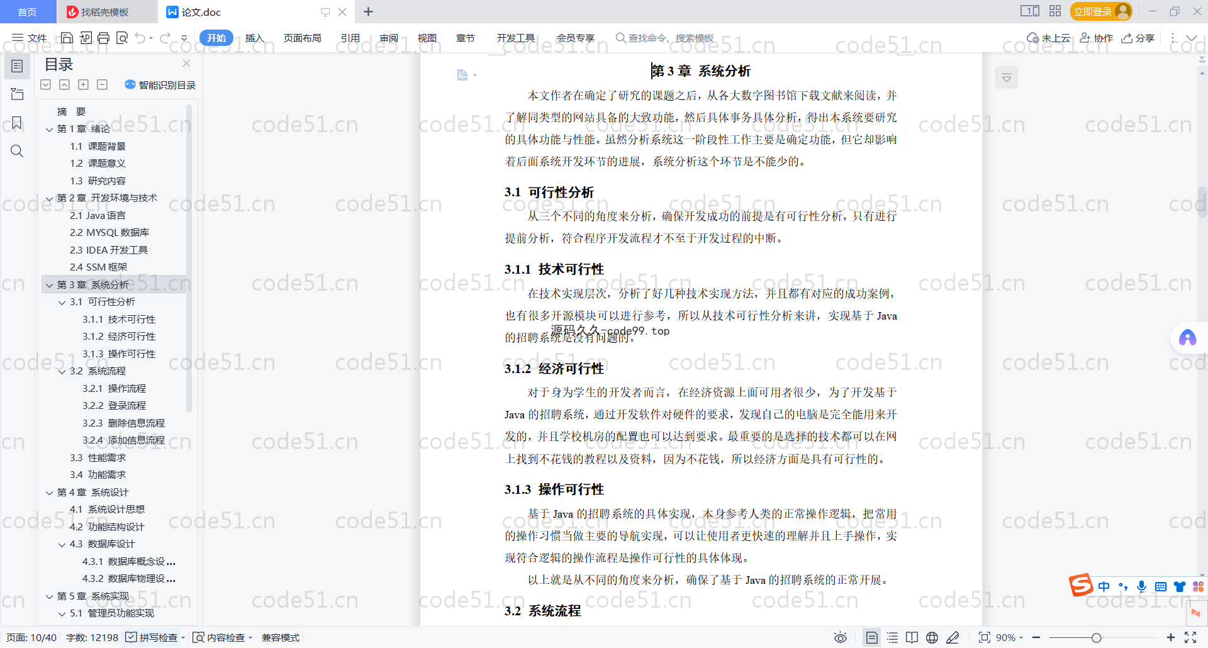Collapse the 3.2 系统流程 node
This screenshot has height=648, width=1208.
click(x=62, y=371)
